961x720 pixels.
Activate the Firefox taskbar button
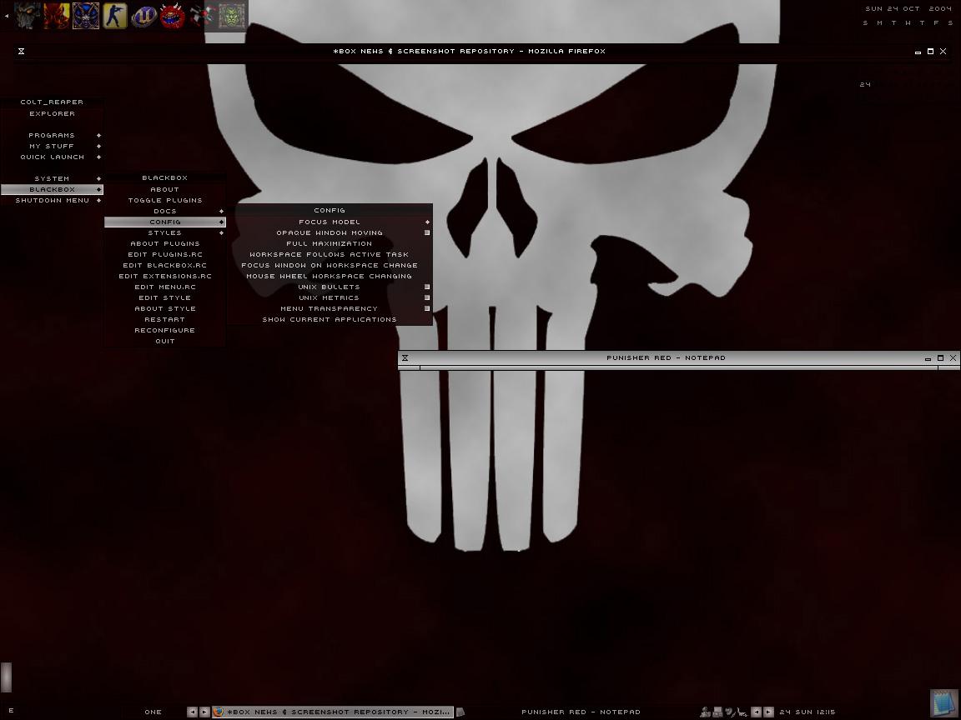(x=333, y=712)
